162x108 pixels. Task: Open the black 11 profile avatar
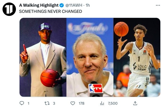9,9
